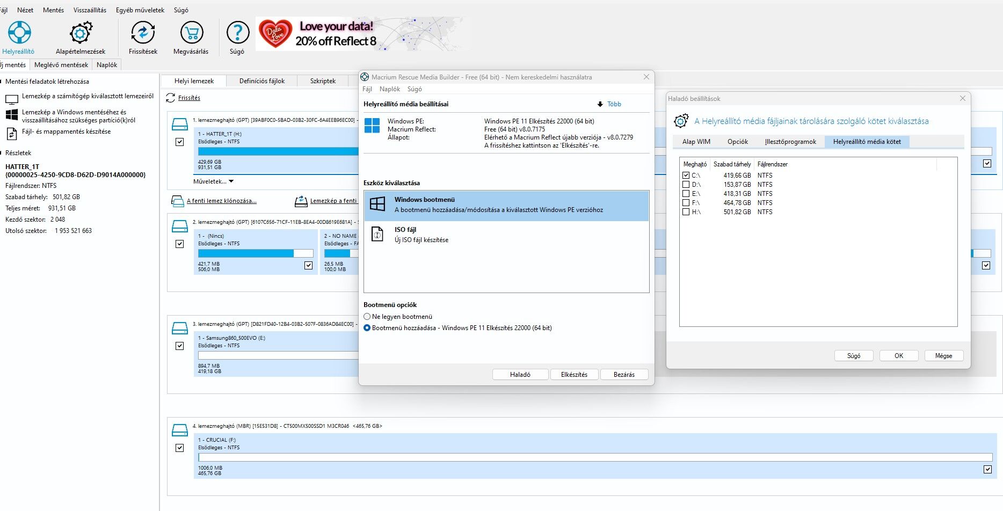1003x511 pixels.
Task: Click OK in Haladó beállítások
Action: pos(899,356)
